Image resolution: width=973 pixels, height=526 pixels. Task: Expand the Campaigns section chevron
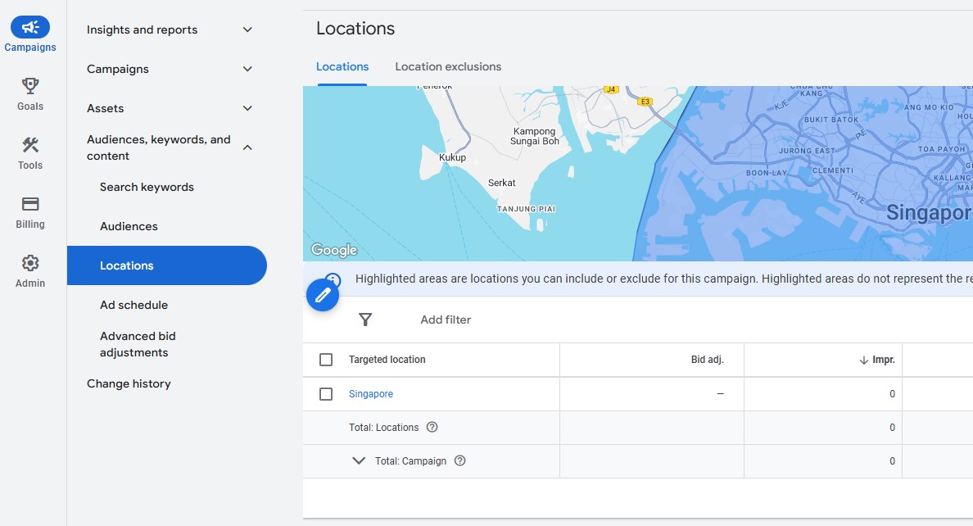(x=247, y=69)
